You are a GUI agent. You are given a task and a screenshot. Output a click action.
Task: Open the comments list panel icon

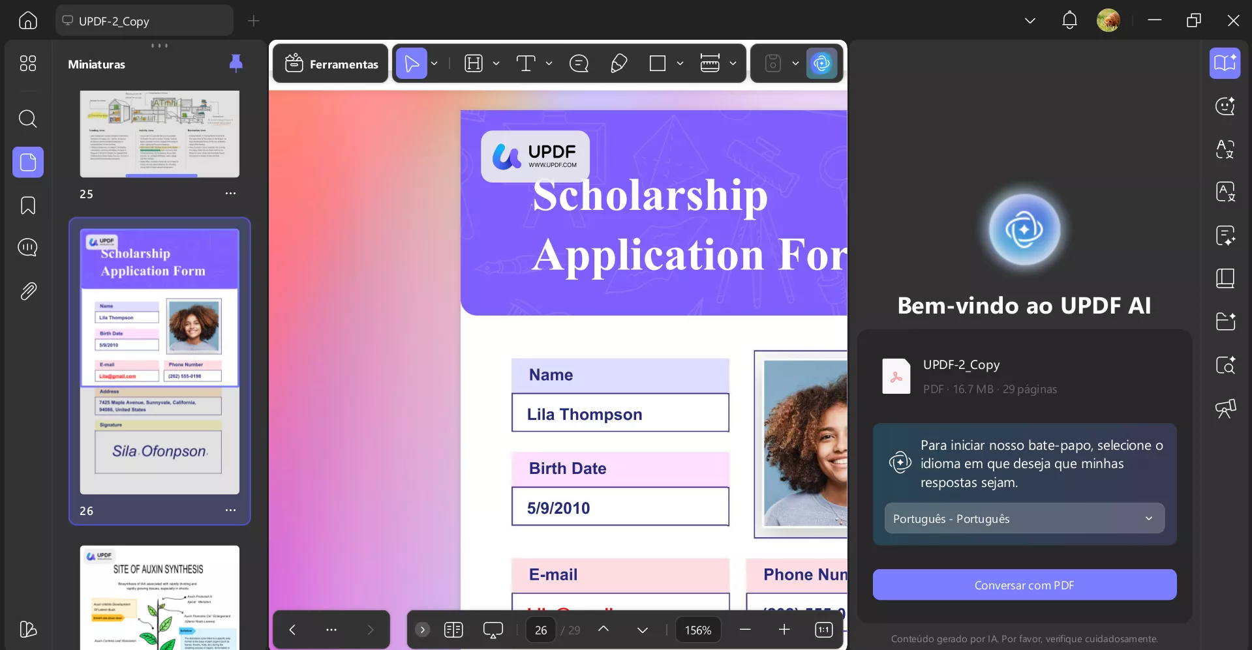click(27, 248)
